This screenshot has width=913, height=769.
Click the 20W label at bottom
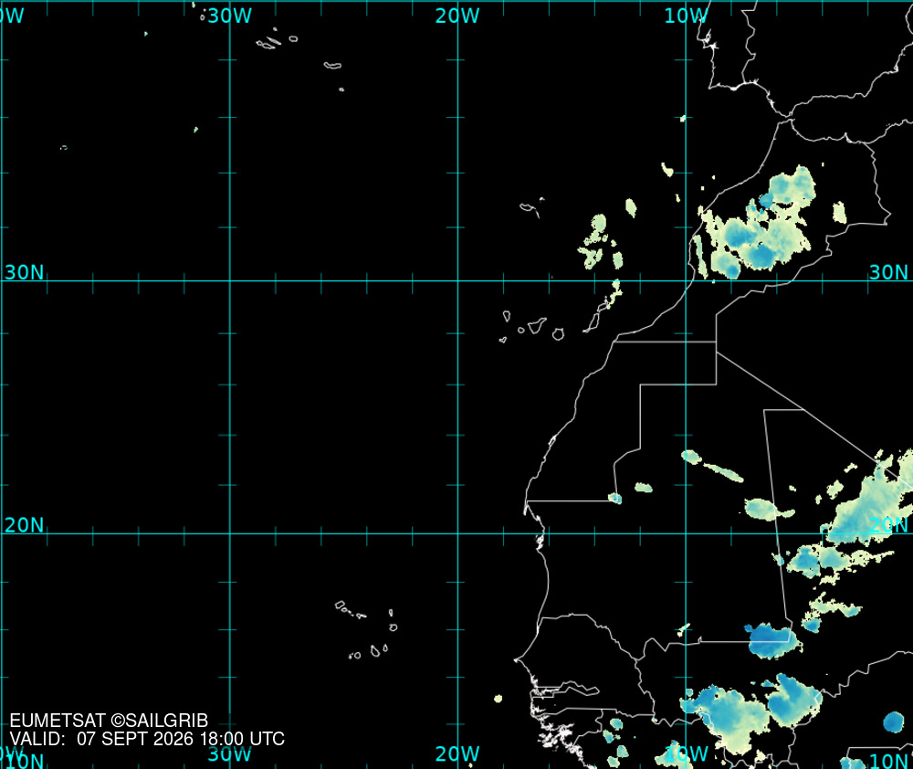(x=457, y=753)
